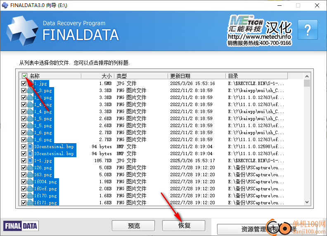Click the 类型 cell of 1.jpg row
327x236 pixels.
[126, 84]
